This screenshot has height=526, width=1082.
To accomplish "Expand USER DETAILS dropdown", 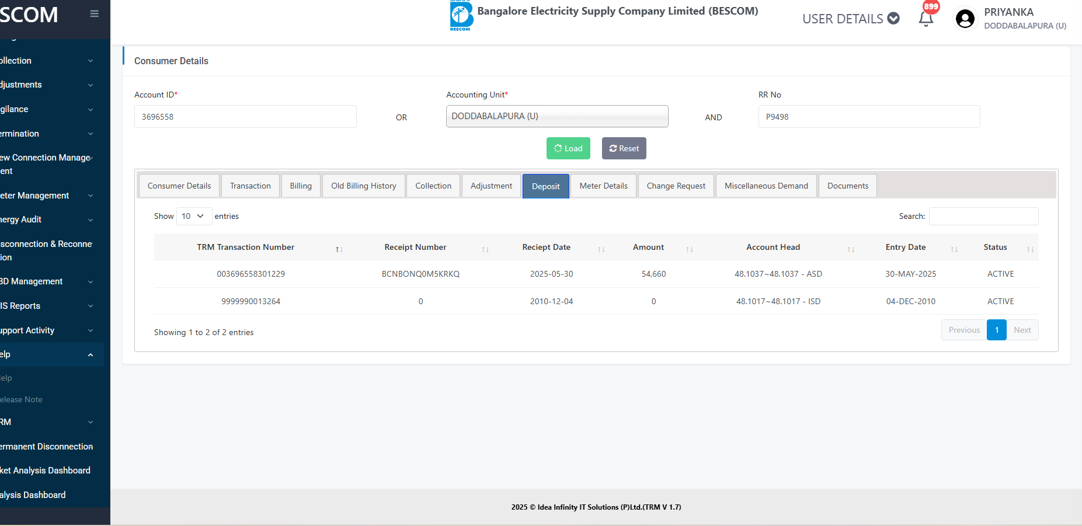I will tap(851, 19).
